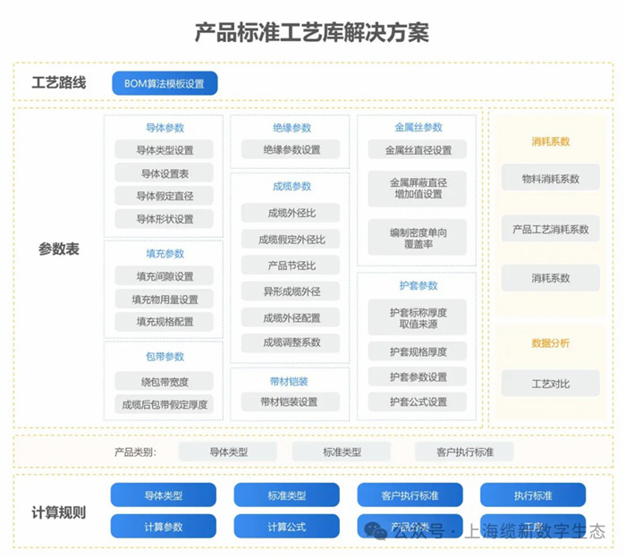This screenshot has height=557, width=626.
Task: Click 编制密度单向覆盖率 box
Action: tap(418, 238)
